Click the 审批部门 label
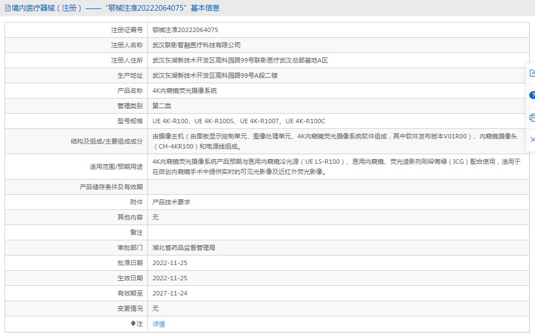This screenshot has width=535, height=336. (130, 248)
